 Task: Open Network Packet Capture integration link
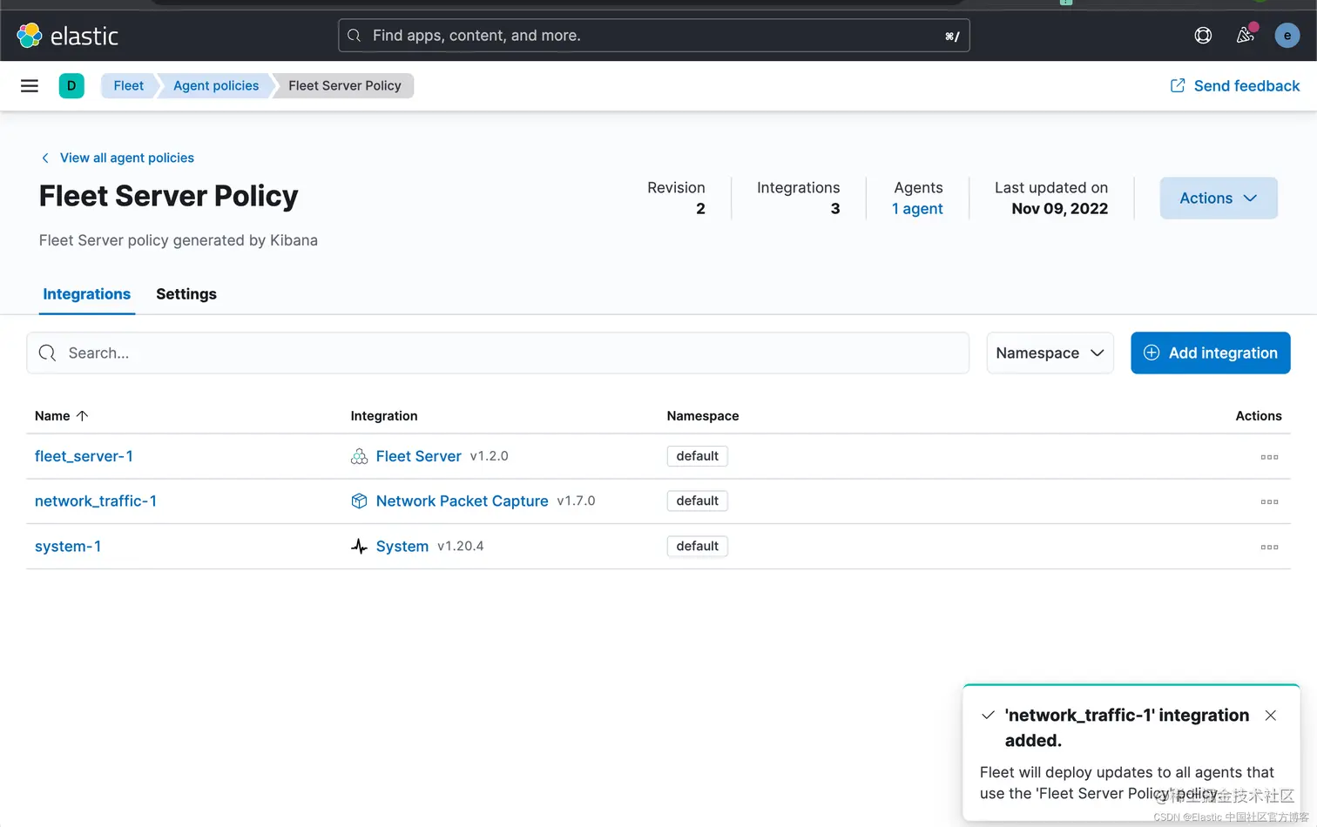463,501
